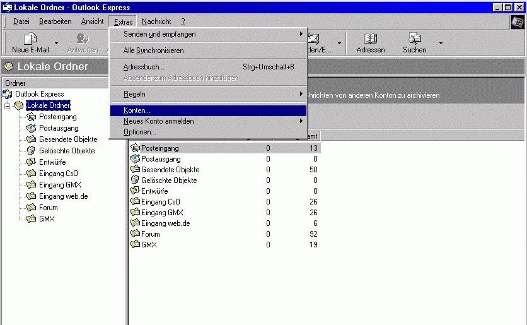The height and width of the screenshot is (325, 527).
Task: Click Eingang GMX icon in folder list
Action: [x=135, y=212]
